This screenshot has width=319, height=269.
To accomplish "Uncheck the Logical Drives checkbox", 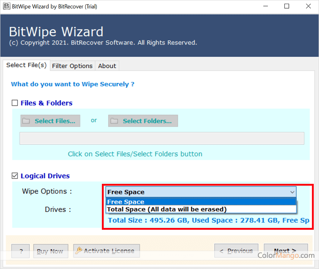I will coord(15,176).
